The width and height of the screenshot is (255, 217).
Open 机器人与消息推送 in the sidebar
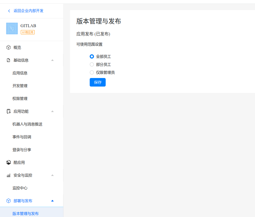pos(27,124)
